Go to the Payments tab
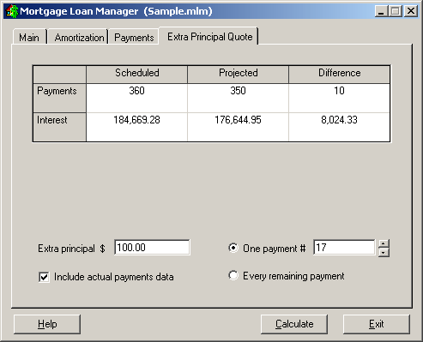423x342 pixels. [134, 37]
